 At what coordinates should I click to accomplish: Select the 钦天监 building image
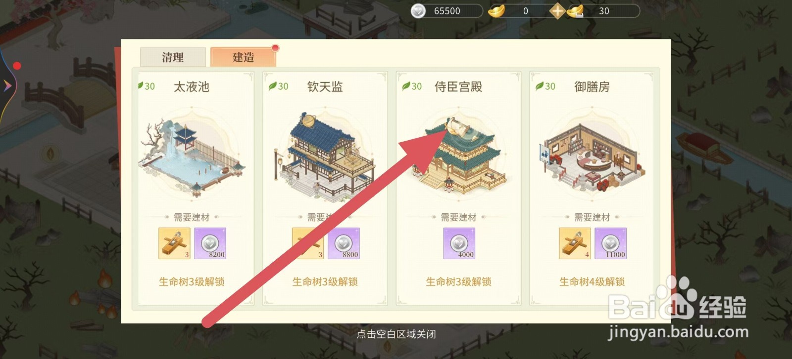pos(325,155)
